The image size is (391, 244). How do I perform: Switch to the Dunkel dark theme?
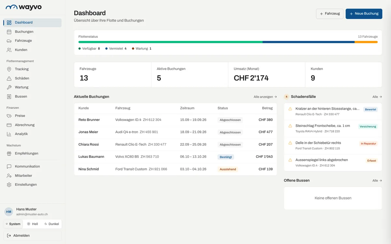[51, 224]
